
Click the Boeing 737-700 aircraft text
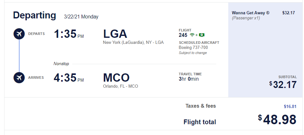pos(193,48)
